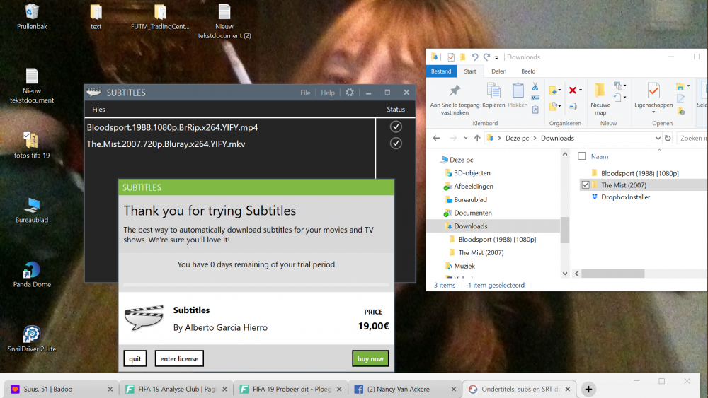Click the enter license button
The height and width of the screenshot is (398, 708).
click(x=179, y=358)
